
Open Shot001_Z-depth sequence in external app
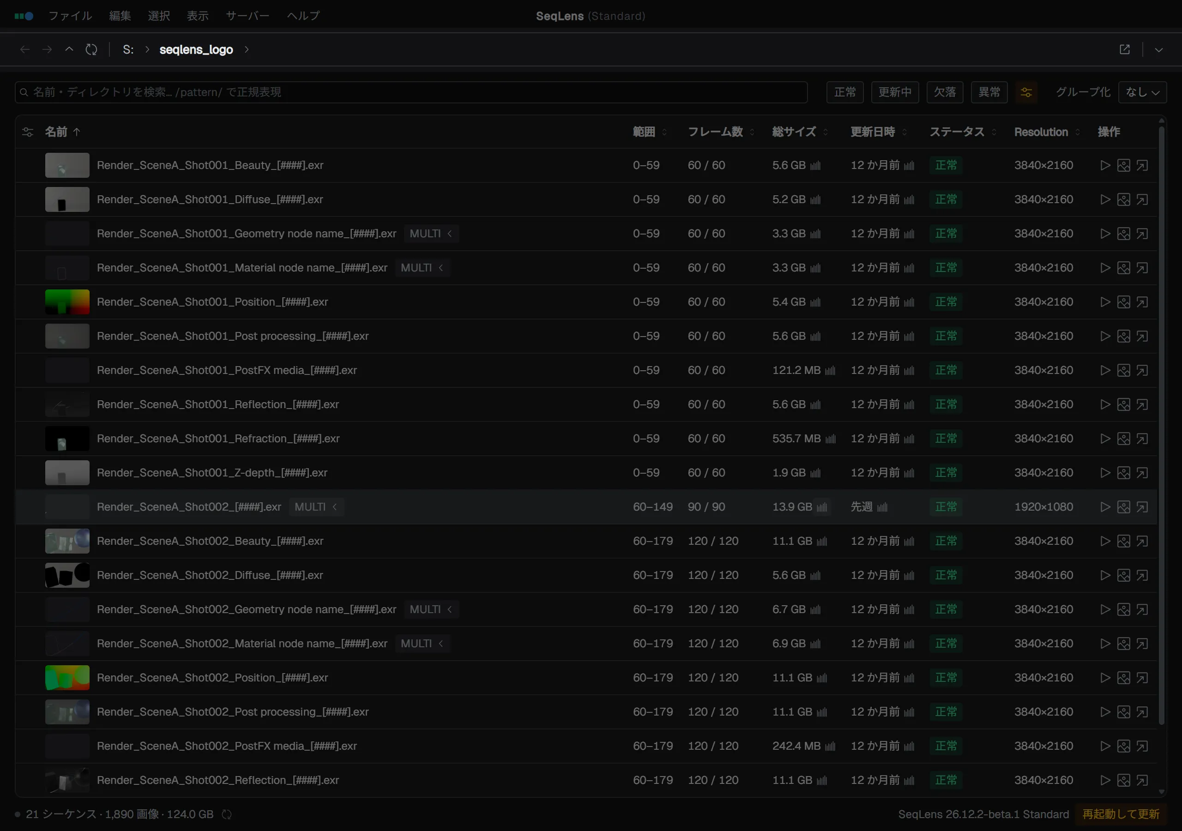click(x=1142, y=473)
